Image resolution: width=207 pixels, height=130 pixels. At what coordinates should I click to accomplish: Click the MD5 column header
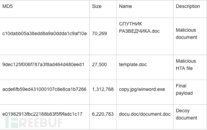tap(7, 6)
